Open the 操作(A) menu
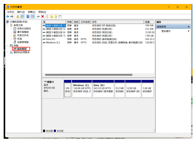Screen dimensions: 196x141 (21, 12)
